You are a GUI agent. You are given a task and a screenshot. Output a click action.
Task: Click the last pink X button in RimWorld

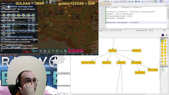click(x=82, y=51)
